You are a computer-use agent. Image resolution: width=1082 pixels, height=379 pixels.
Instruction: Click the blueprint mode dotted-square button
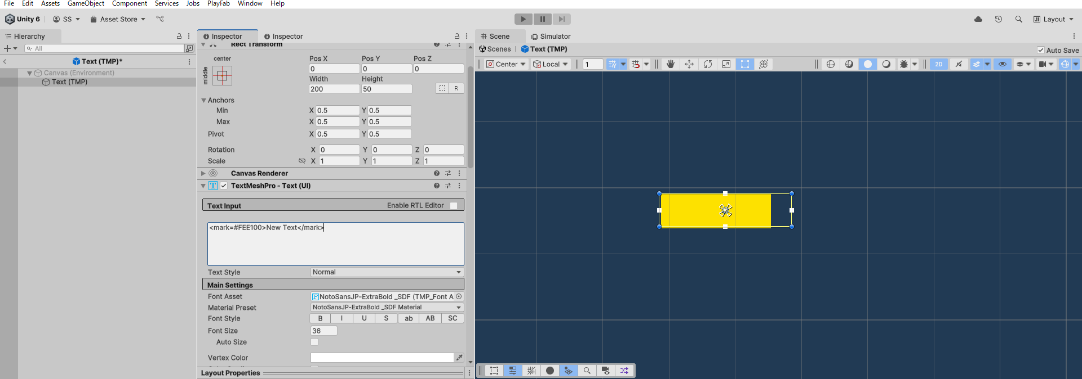pos(442,88)
